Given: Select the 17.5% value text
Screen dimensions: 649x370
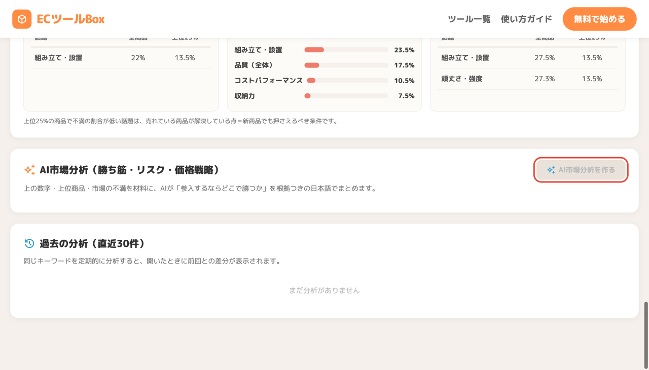Looking at the screenshot, I should pos(404,65).
